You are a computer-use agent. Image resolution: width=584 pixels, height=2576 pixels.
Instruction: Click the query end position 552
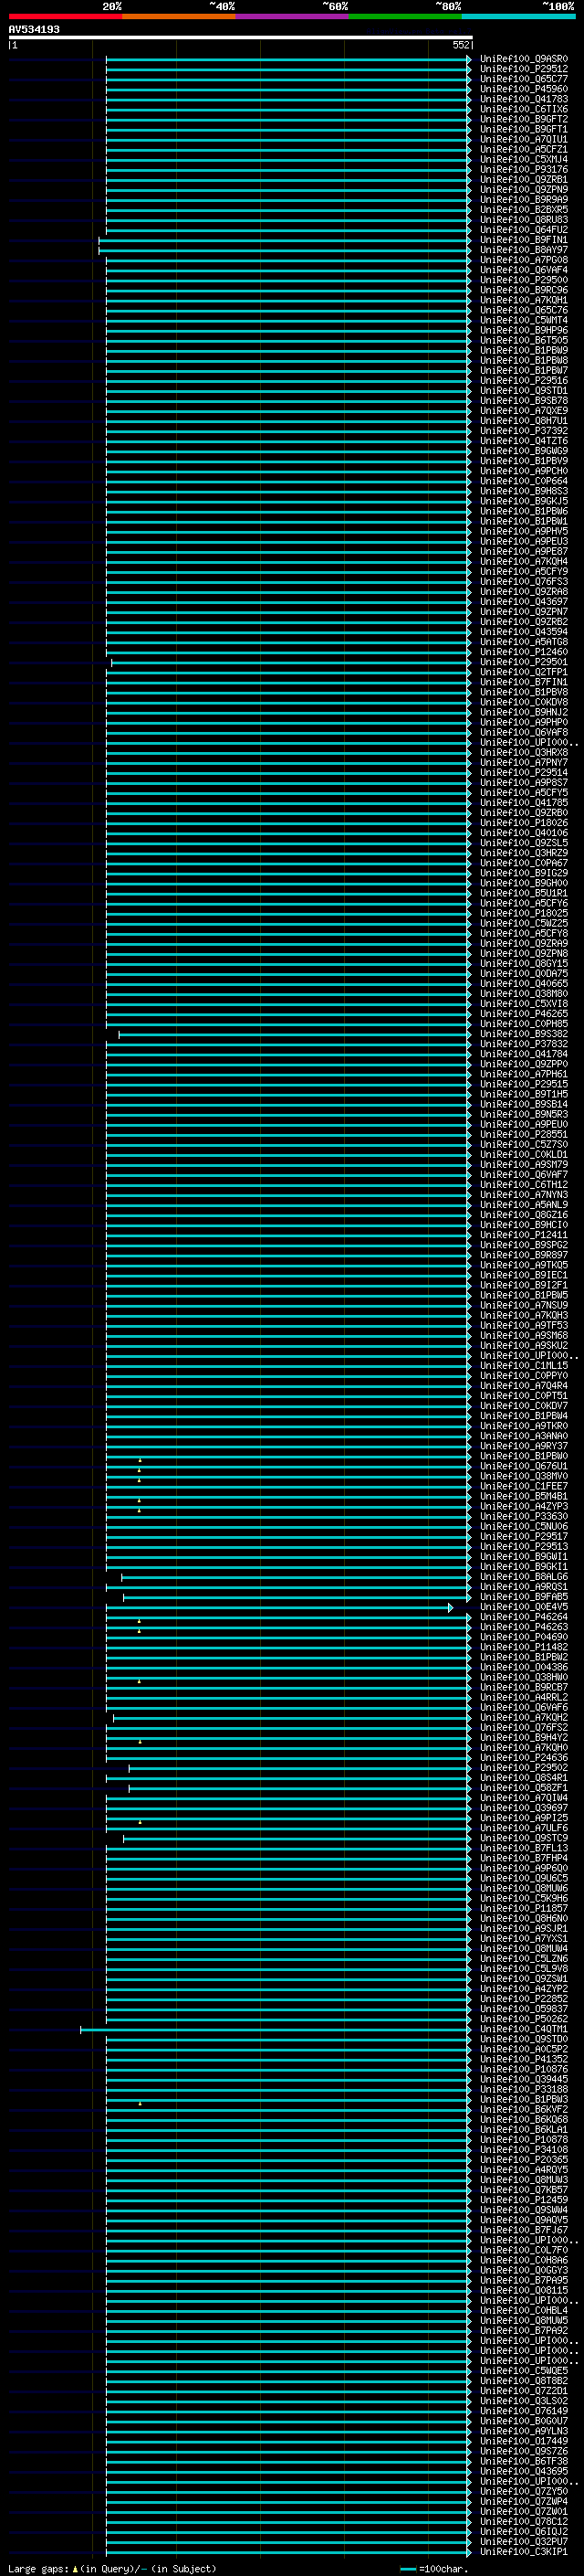(461, 45)
